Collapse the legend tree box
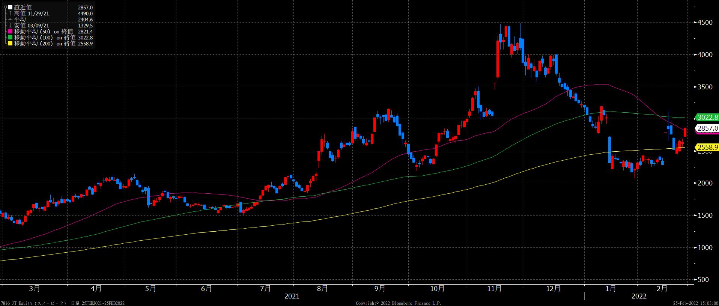The width and height of the screenshot is (719, 306). click(5, 7)
